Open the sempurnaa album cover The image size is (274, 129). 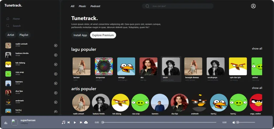(104, 66)
